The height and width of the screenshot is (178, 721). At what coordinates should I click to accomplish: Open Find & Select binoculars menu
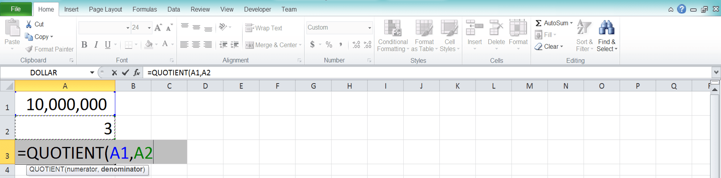(607, 36)
